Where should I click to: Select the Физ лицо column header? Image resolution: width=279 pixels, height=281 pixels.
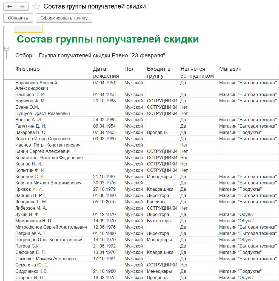27,69
